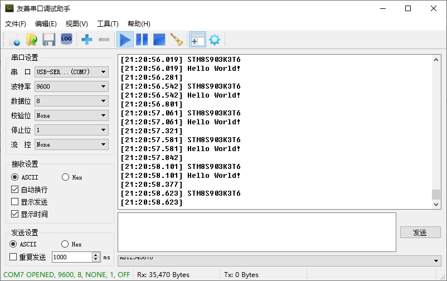Increase repeat interval with stepper up arrow
This screenshot has height=281, width=447.
pyautogui.click(x=96, y=255)
